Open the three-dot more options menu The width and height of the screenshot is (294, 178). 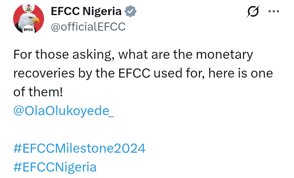tap(274, 11)
